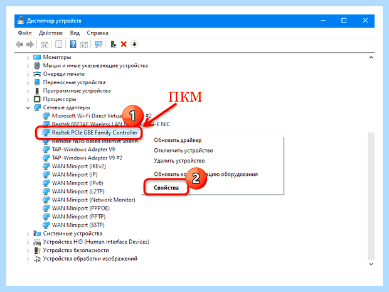Viewport: 389px width, 292px height.
Task: Collapse the Сетевые адаптеры category
Action: tap(28, 108)
